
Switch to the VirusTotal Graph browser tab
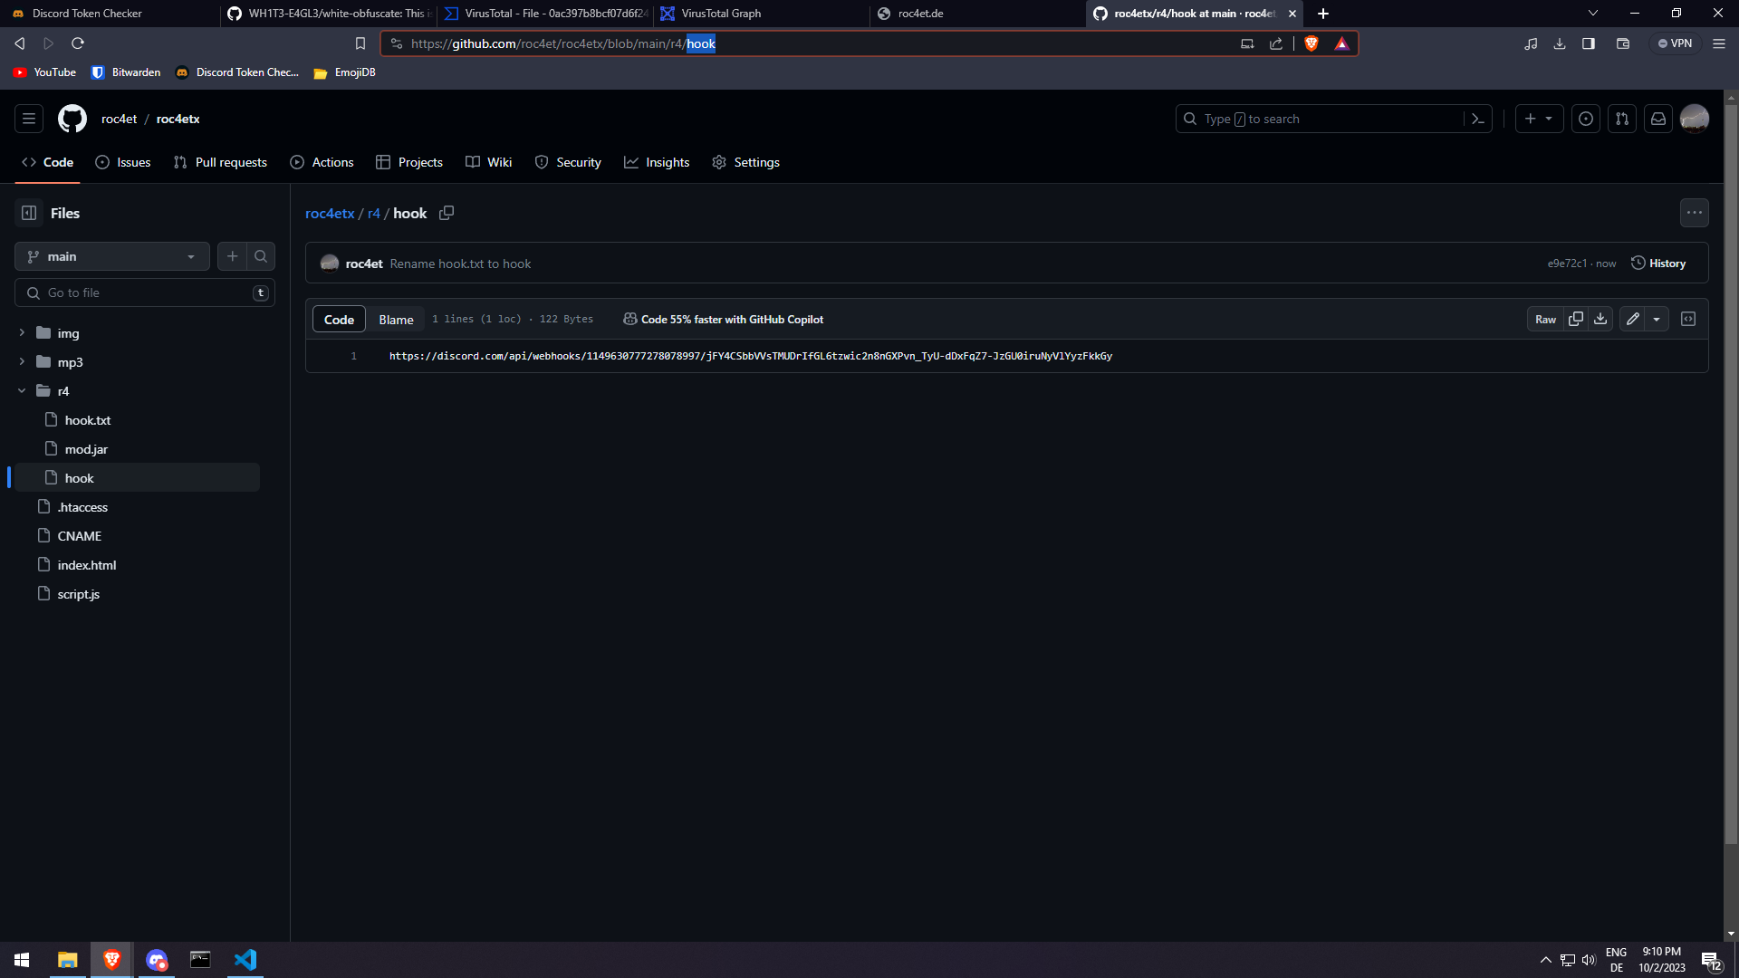[761, 14]
